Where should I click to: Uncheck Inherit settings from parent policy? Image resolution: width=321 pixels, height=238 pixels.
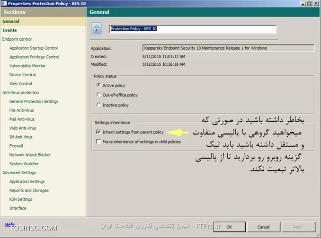(98, 132)
